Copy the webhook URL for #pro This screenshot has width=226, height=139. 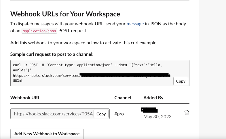(101, 114)
